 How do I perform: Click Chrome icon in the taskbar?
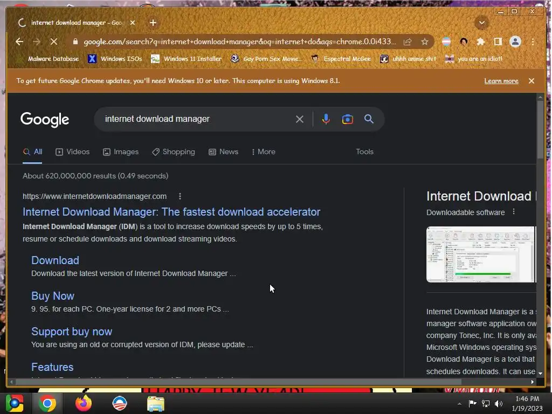coord(47,403)
